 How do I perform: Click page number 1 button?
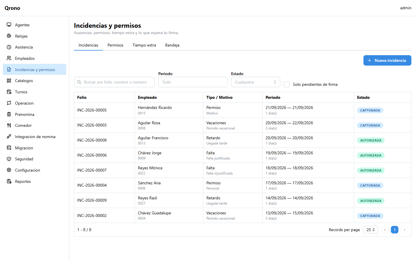point(395,230)
